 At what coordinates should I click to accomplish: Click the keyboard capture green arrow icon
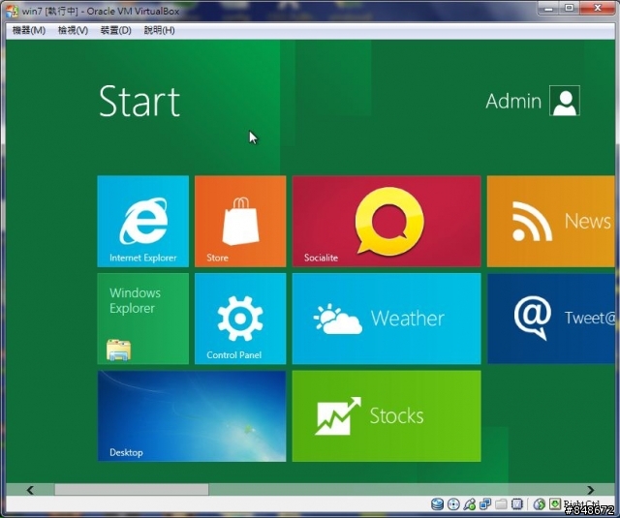pyautogui.click(x=555, y=504)
